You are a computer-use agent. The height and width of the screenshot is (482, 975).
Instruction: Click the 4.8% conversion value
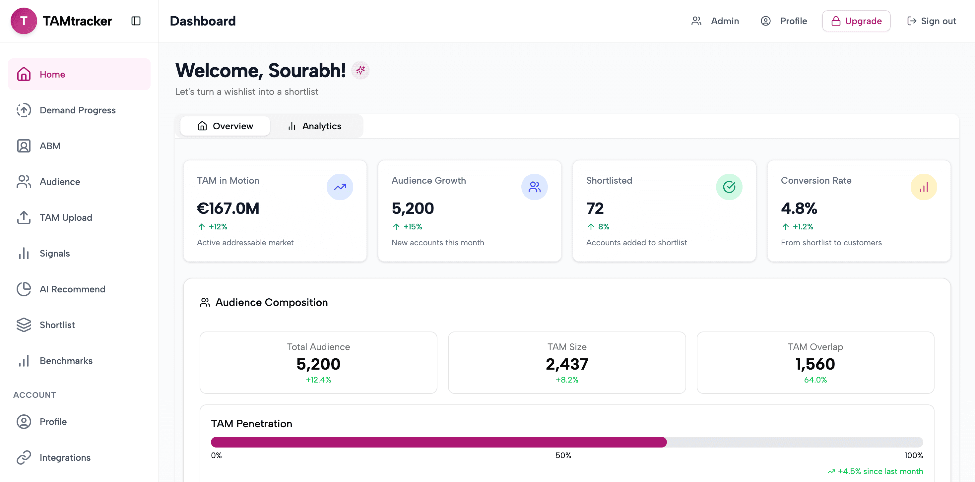pyautogui.click(x=799, y=208)
